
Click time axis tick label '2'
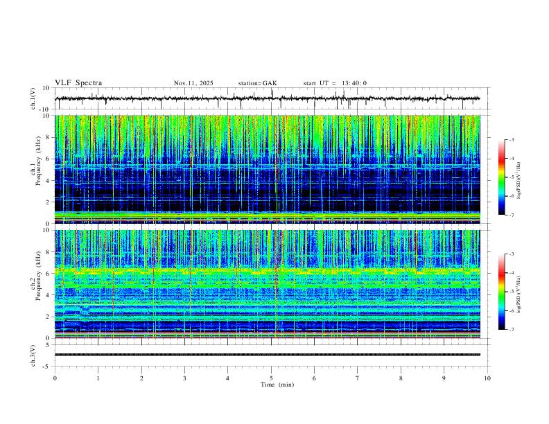(x=141, y=378)
